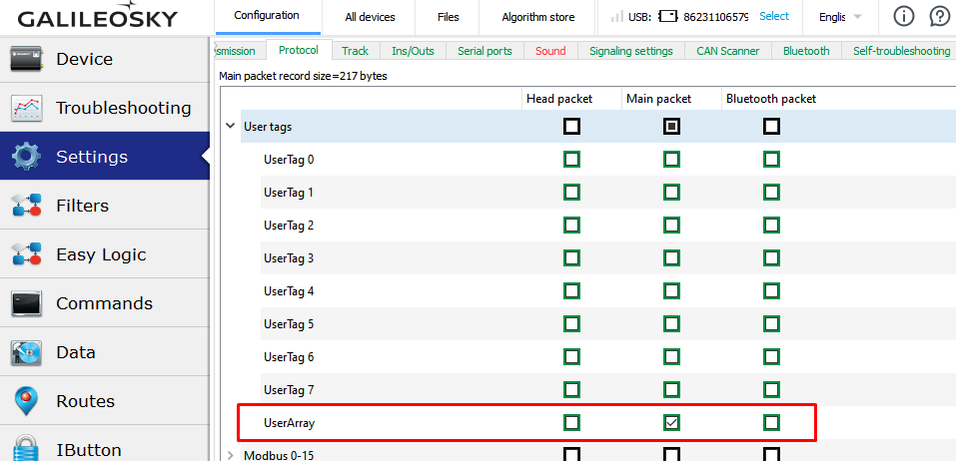Open Troubleshooting chart icon in sidebar
The width and height of the screenshot is (956, 461).
27,108
